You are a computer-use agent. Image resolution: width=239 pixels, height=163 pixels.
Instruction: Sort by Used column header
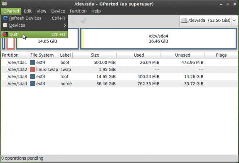point(138,55)
